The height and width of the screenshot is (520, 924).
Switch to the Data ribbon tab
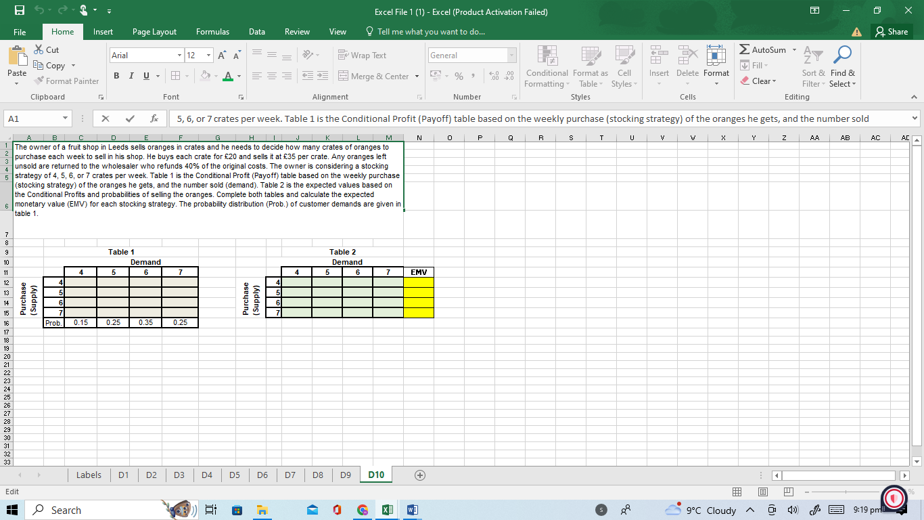257,32
